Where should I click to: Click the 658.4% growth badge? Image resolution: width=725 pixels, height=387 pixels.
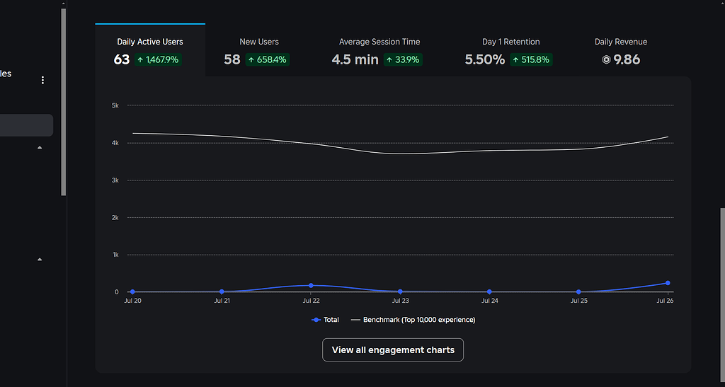(268, 60)
